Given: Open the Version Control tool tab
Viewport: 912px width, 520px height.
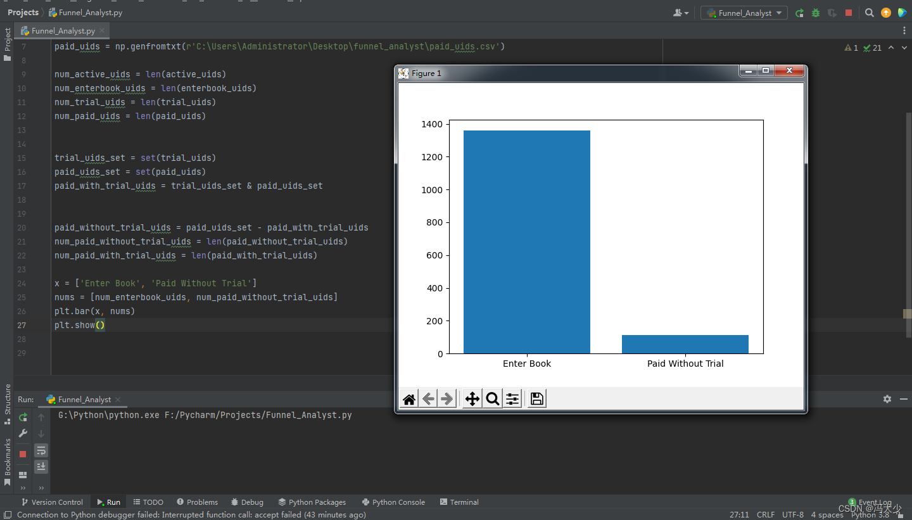Looking at the screenshot, I should coord(52,502).
